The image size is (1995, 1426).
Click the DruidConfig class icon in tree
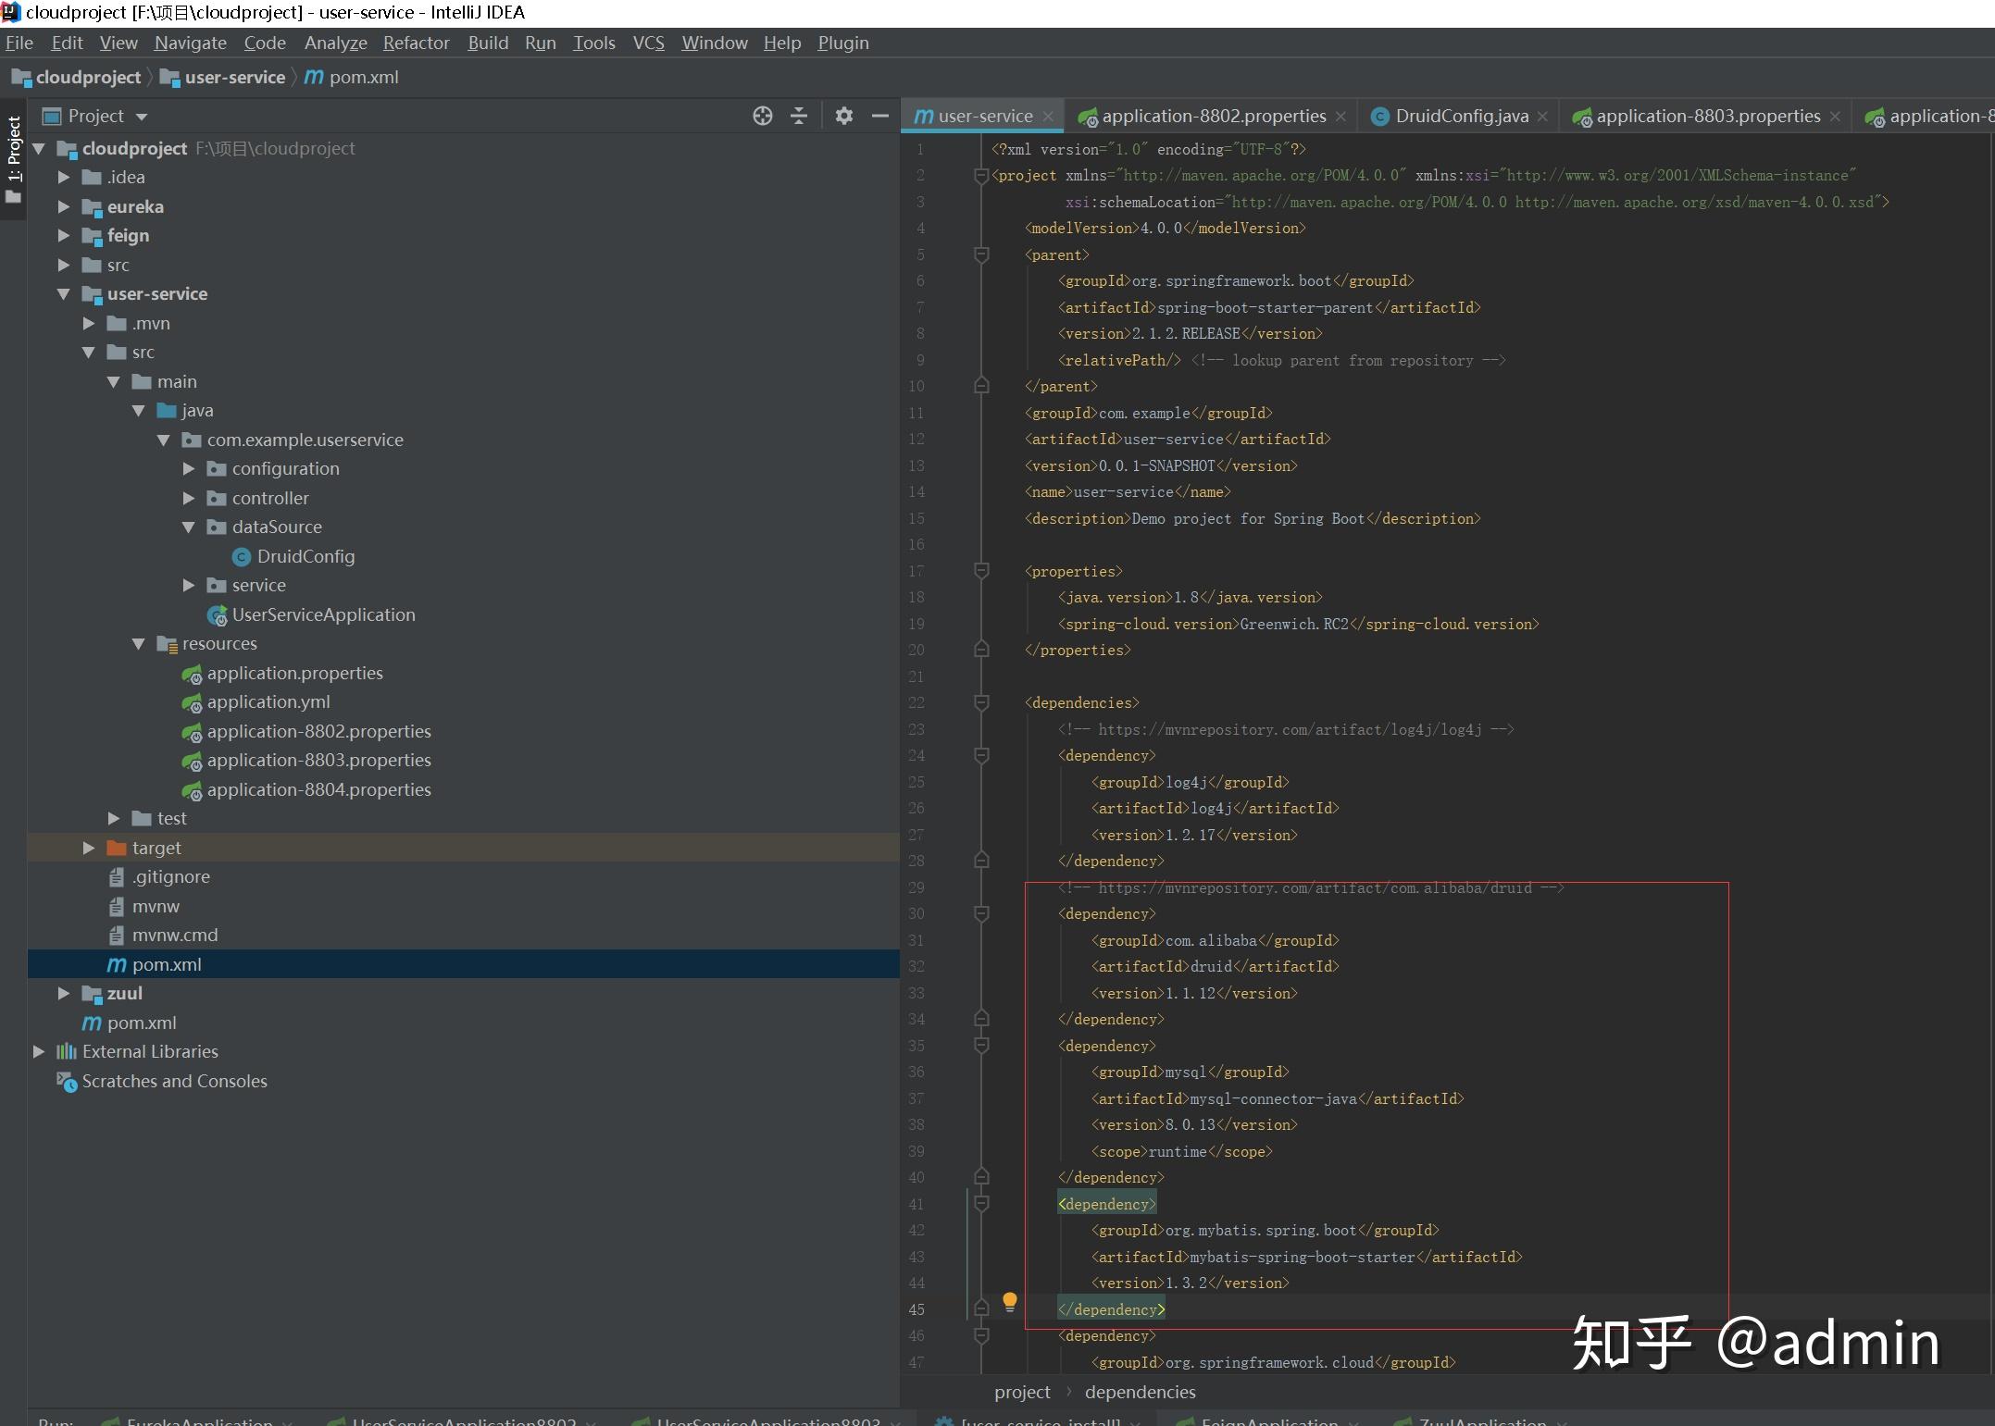click(x=242, y=557)
